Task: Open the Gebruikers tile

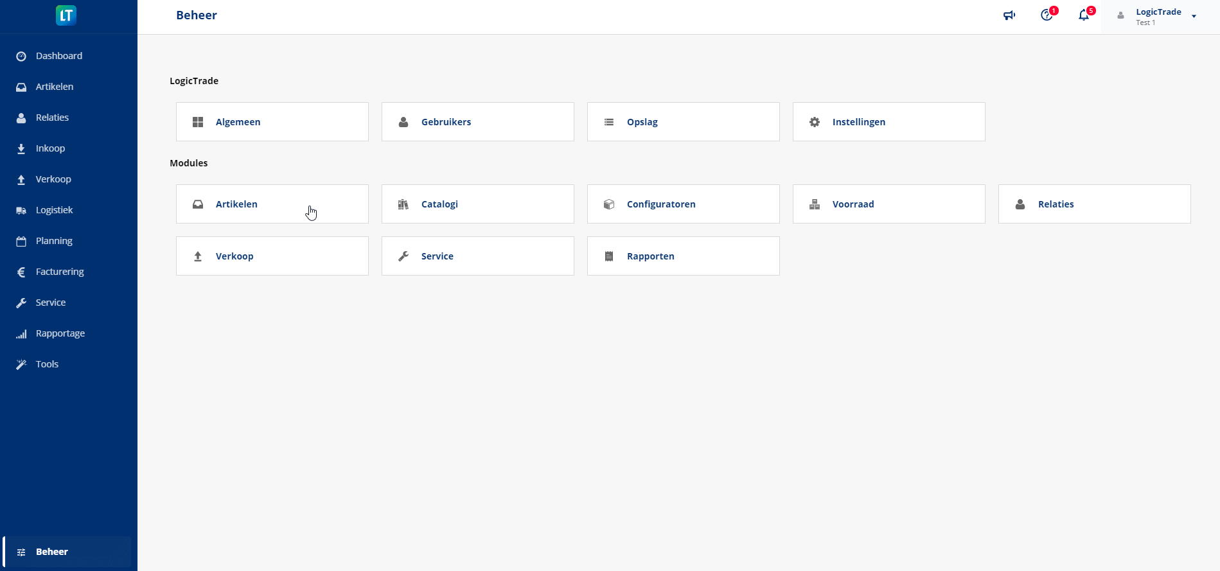Action: pyautogui.click(x=478, y=122)
